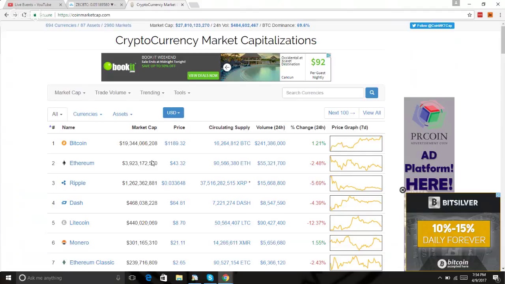Click the Dash coin icon
Screen dimensions: 505x284
pyautogui.click(x=64, y=203)
